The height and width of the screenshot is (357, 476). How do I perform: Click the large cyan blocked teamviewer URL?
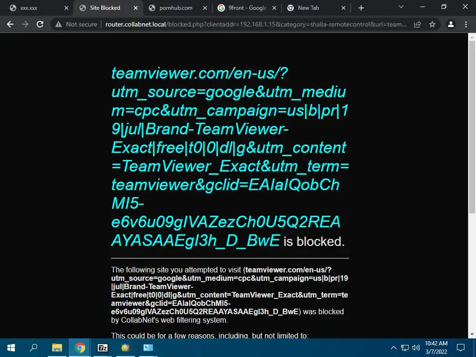pyautogui.click(x=230, y=157)
